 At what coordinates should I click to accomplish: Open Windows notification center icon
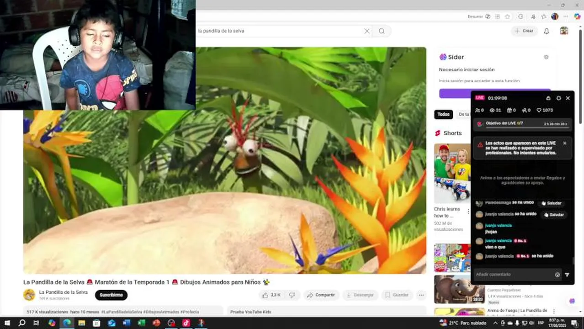point(574,323)
